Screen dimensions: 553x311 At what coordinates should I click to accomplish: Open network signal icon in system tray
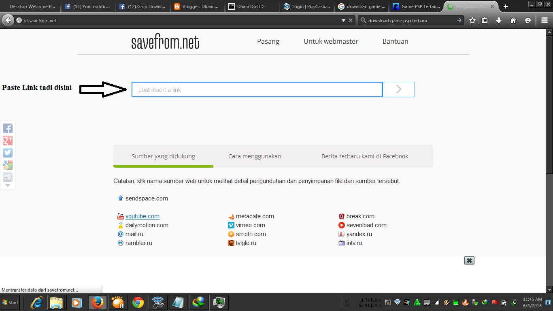(436, 302)
